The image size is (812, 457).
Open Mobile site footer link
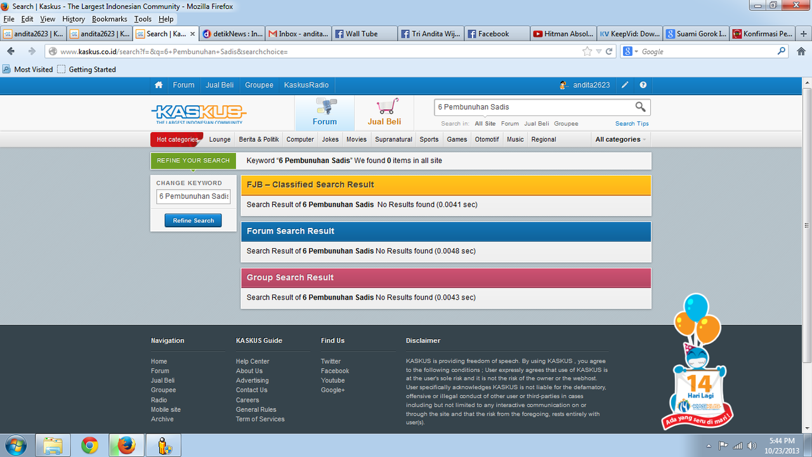coord(166,409)
